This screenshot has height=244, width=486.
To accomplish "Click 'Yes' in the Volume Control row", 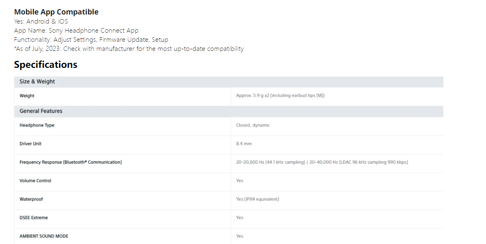I will click(239, 180).
